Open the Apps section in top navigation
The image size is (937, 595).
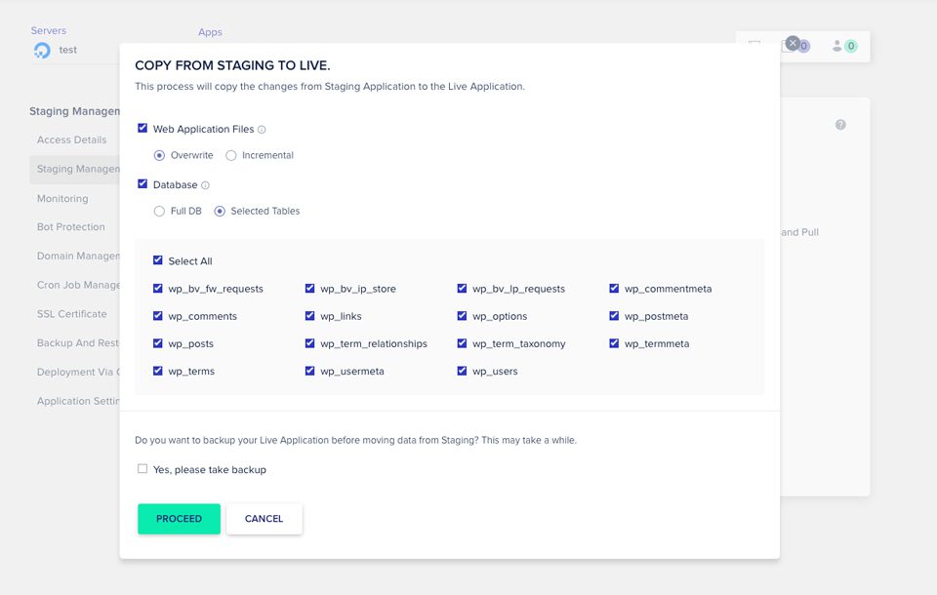click(x=210, y=31)
